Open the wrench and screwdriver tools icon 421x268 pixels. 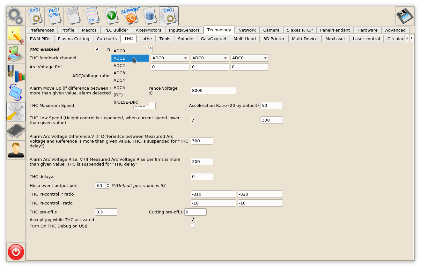tap(16, 112)
